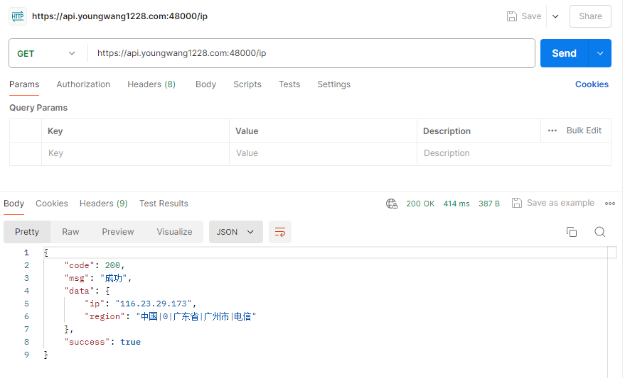This screenshot has width=625, height=378.
Task: Click the query params more options ellipsis
Action: [552, 130]
